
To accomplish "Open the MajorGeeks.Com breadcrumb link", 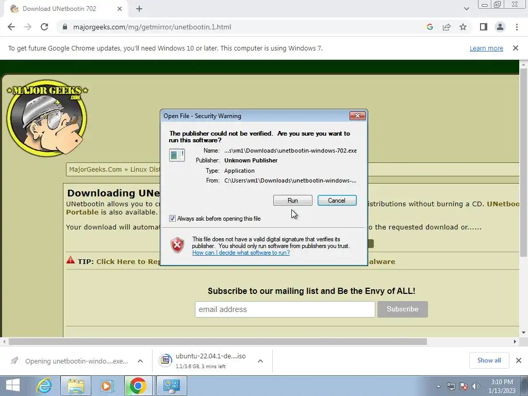I will pos(95,169).
